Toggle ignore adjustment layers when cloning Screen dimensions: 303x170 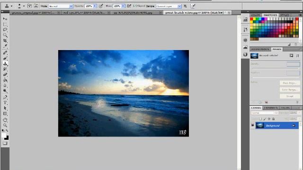pyautogui.click(x=185, y=6)
